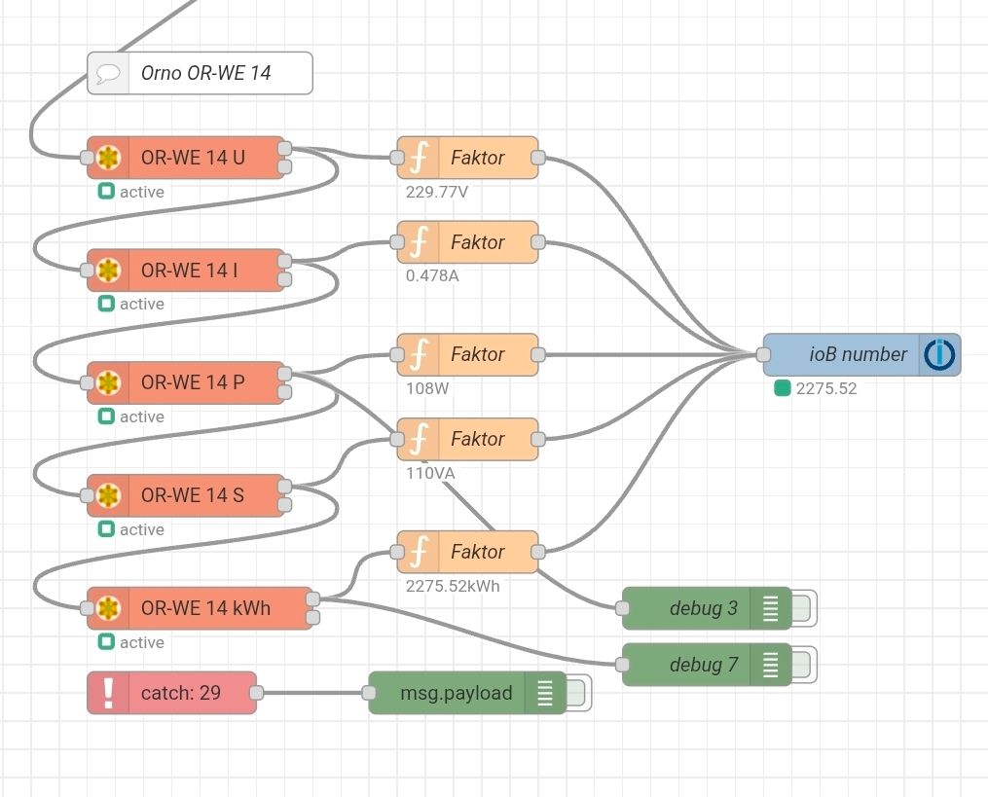The image size is (988, 797).
Task: Click the 0.478A status text
Action: coord(432,276)
